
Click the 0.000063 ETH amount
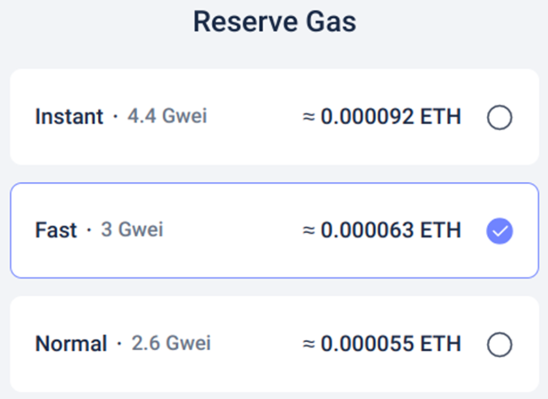[x=390, y=231]
